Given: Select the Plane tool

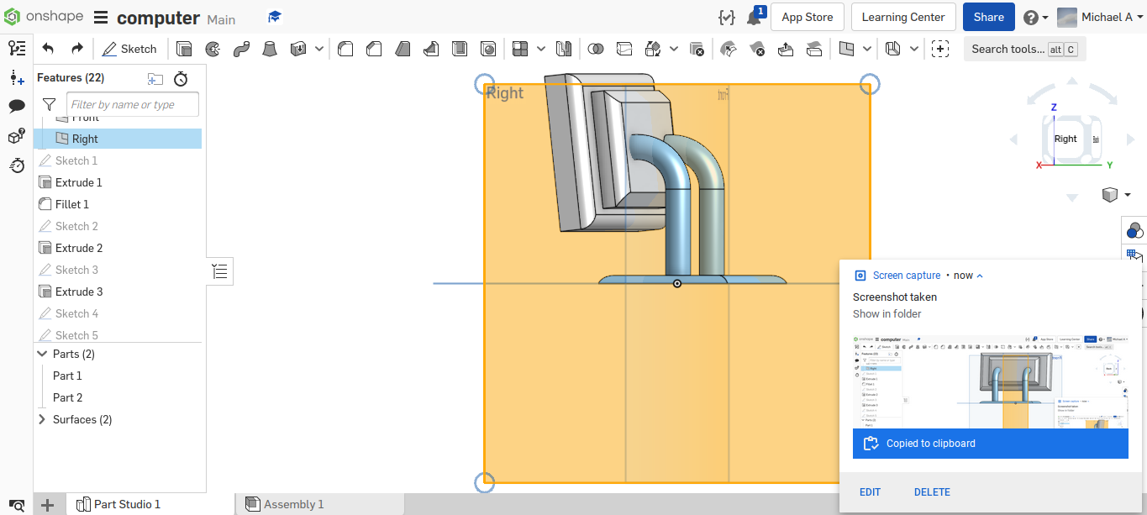Looking at the screenshot, I should pyautogui.click(x=846, y=49).
